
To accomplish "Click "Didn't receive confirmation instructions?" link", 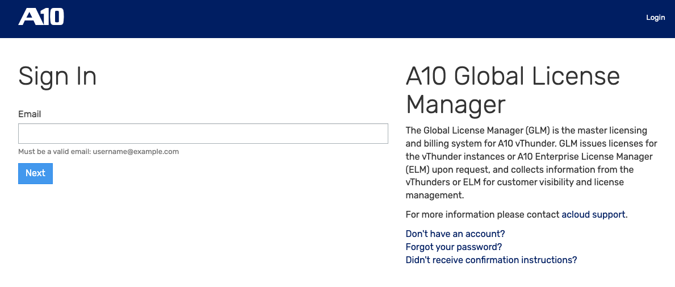I will click(x=491, y=260).
